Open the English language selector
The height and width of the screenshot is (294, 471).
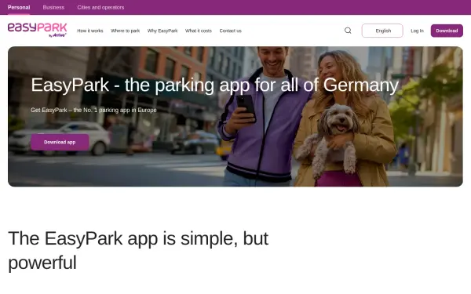[x=382, y=31]
